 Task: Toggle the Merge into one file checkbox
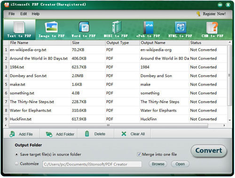(139, 155)
